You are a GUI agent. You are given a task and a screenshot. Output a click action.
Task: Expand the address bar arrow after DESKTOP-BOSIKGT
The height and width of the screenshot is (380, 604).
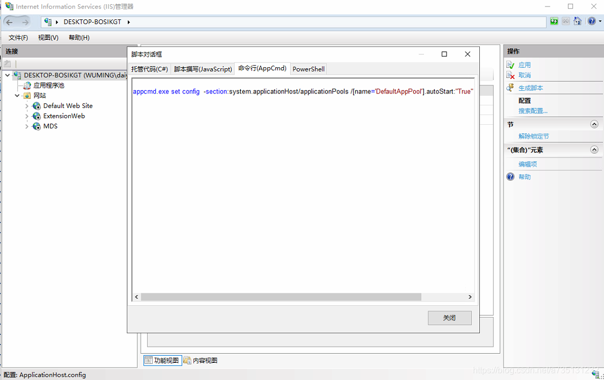128,23
